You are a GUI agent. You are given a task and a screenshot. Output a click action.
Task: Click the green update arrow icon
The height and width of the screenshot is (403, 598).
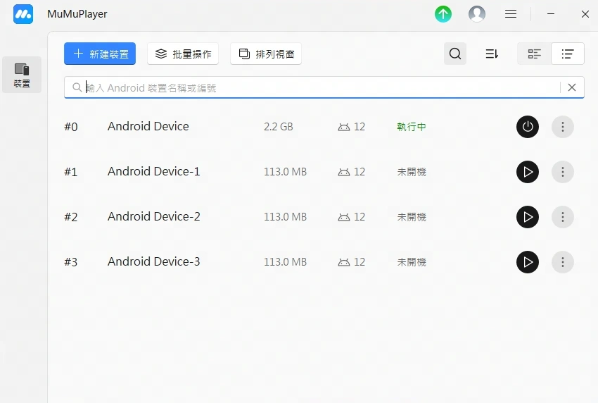coord(443,14)
